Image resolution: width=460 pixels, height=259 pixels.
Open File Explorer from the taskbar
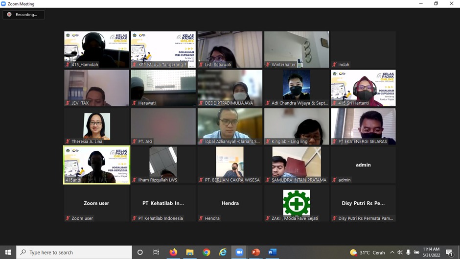(190, 252)
